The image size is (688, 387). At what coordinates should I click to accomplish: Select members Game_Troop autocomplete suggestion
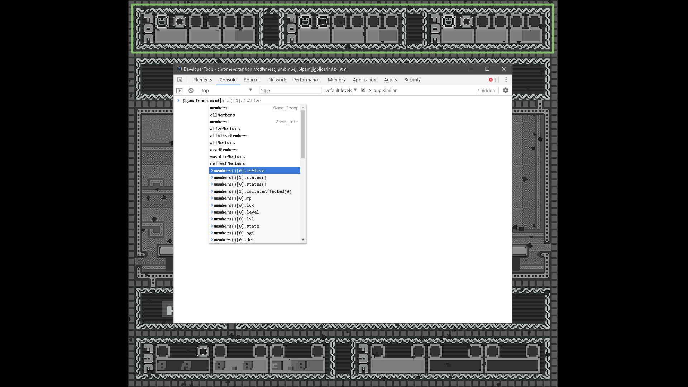click(254, 108)
